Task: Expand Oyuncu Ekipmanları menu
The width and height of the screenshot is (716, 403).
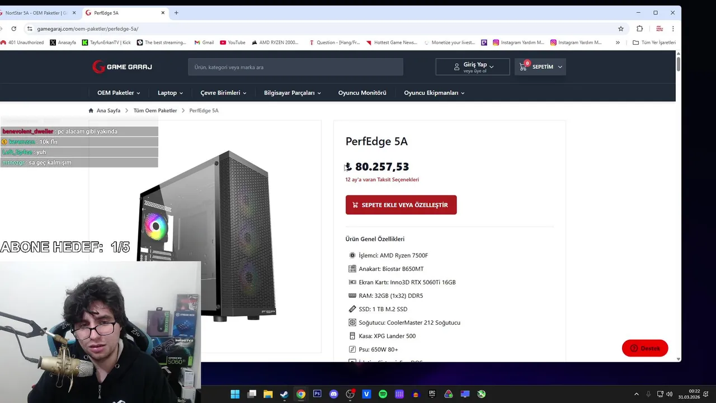Action: pyautogui.click(x=434, y=93)
